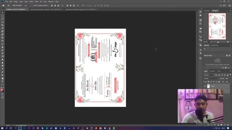Click the align left edges icon
This screenshot has height=130, width=232.
click(52, 5)
